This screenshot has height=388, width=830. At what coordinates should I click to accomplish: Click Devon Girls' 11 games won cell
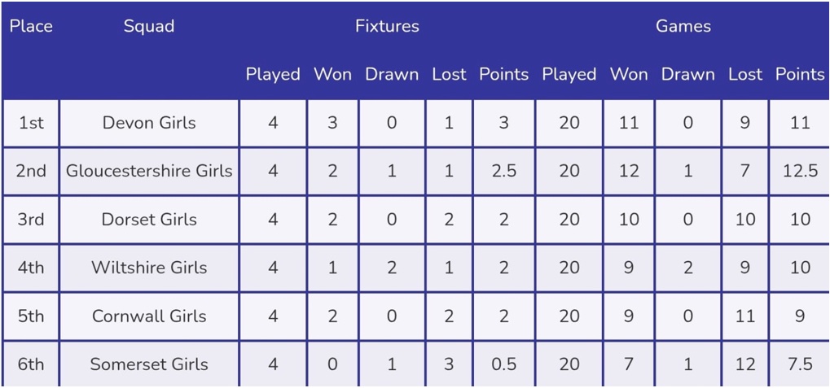[x=629, y=123]
